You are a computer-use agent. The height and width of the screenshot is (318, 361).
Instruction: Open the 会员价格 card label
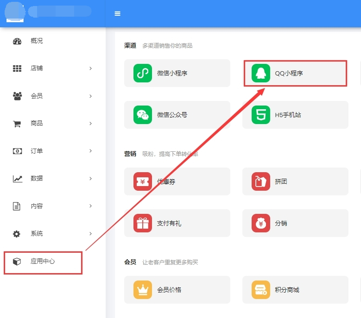coord(169,290)
